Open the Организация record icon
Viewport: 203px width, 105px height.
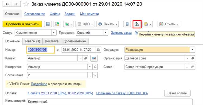192,58
